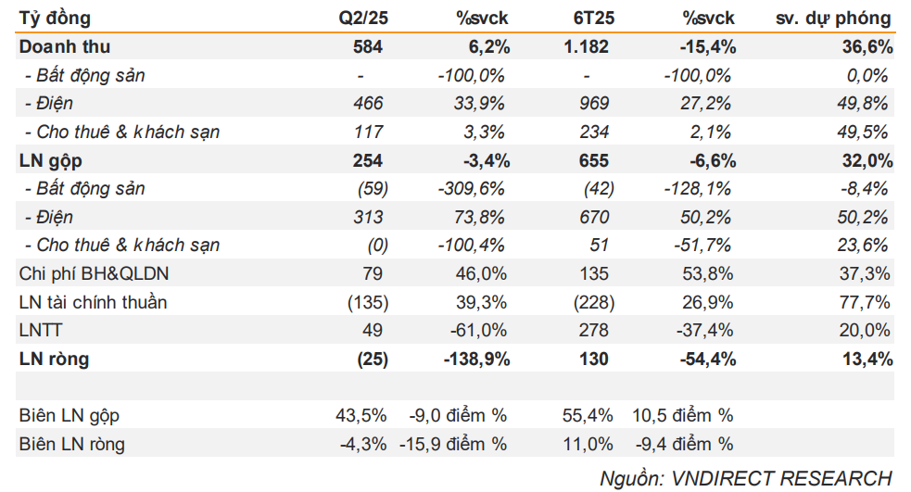Click the 'Chi phí BH&QLDN' row label
The image size is (911, 492).
pyautogui.click(x=94, y=273)
